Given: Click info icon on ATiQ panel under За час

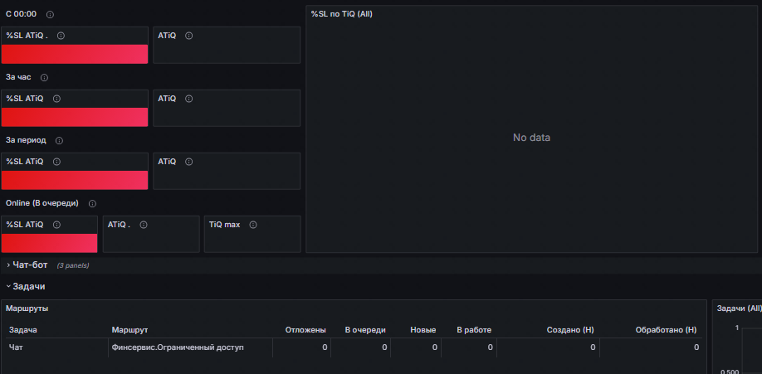Looking at the screenshot, I should [189, 99].
